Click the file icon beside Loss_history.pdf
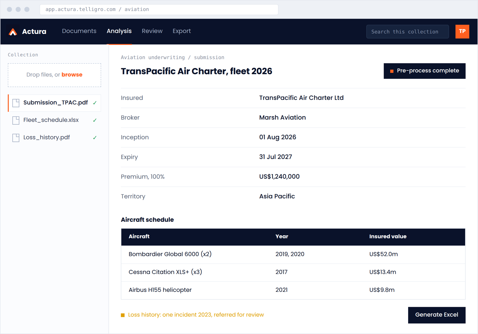The width and height of the screenshot is (478, 334). [16, 138]
